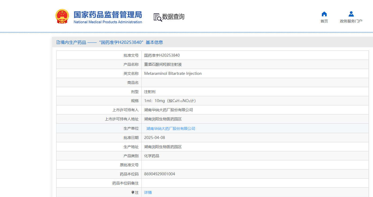This screenshot has width=373, height=197.
Task: Select the 首页 home icon
Action: 324,14
